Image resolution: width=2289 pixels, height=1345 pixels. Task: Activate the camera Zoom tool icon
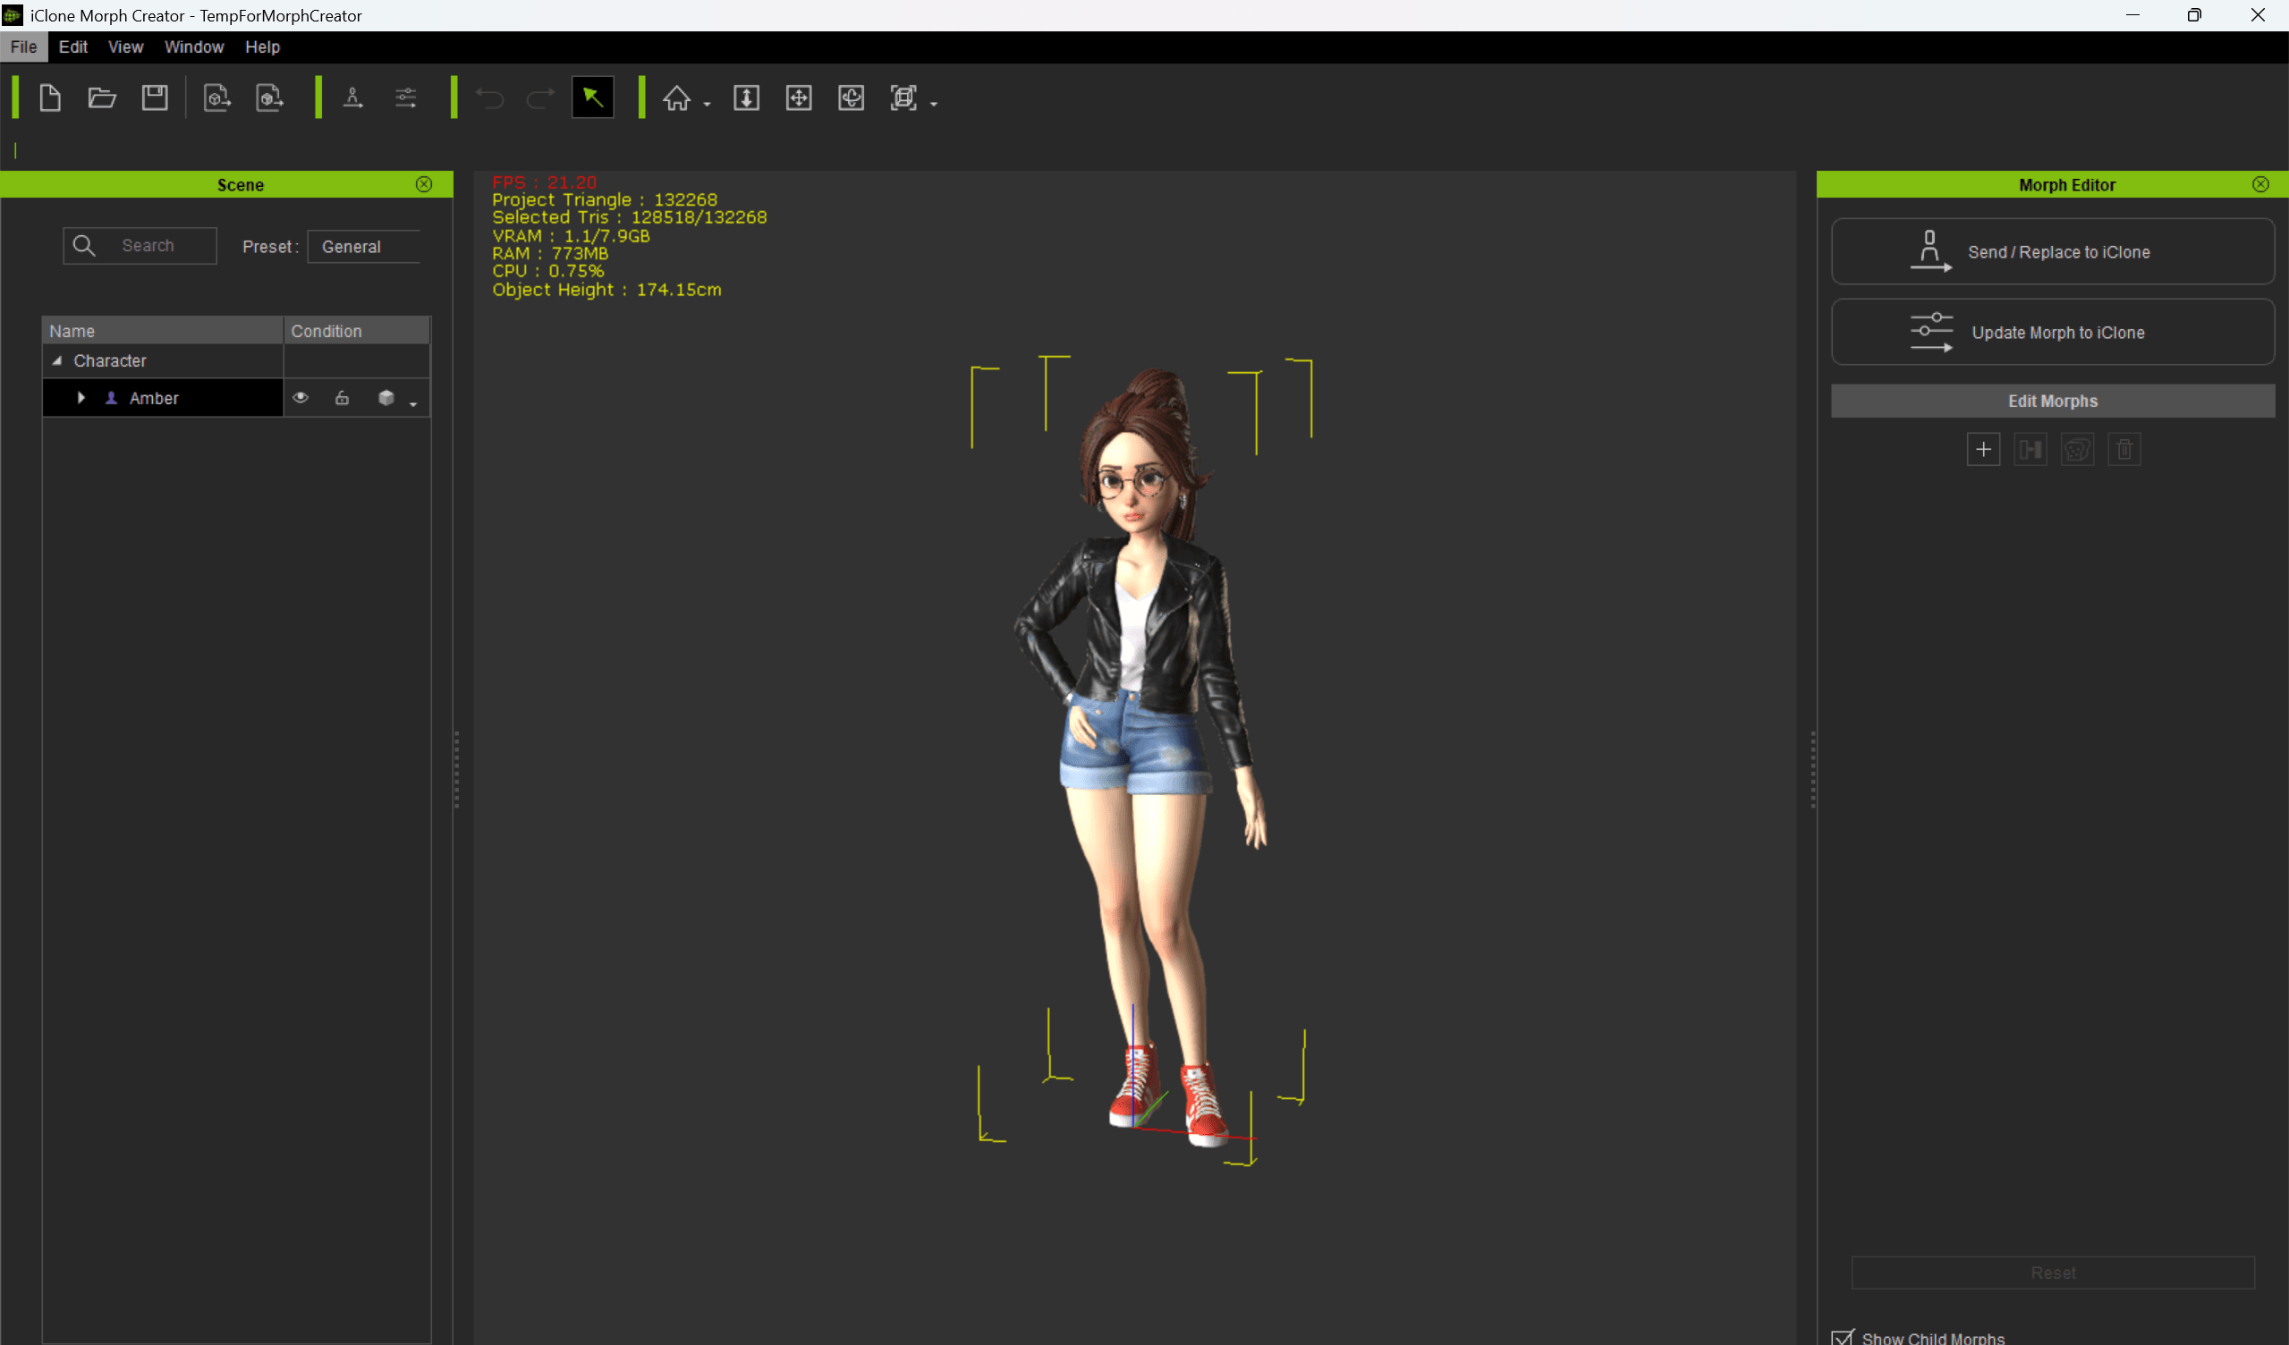pyautogui.click(x=746, y=98)
